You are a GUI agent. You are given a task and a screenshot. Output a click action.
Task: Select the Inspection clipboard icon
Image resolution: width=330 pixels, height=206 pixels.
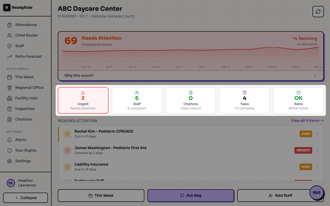(x=9, y=109)
